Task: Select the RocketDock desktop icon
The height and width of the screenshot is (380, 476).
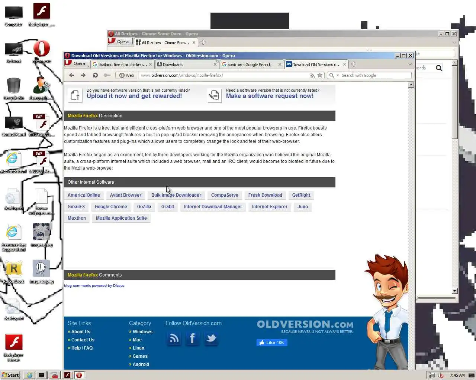Action: click(14, 272)
